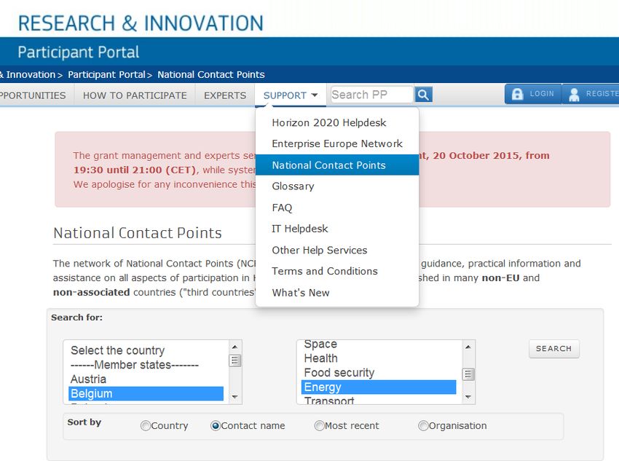
Task: Pick Food security in the topic list
Action: click(x=339, y=373)
